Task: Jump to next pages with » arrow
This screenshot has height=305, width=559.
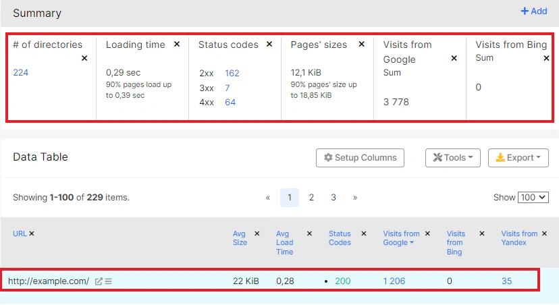Action: 355,198
